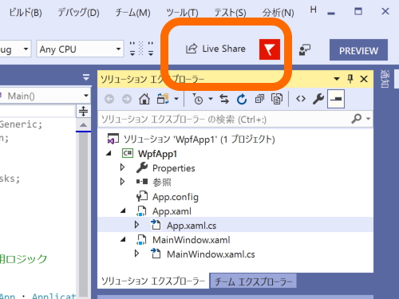
Task: Open the ビルド(B) menu
Action: tap(26, 13)
